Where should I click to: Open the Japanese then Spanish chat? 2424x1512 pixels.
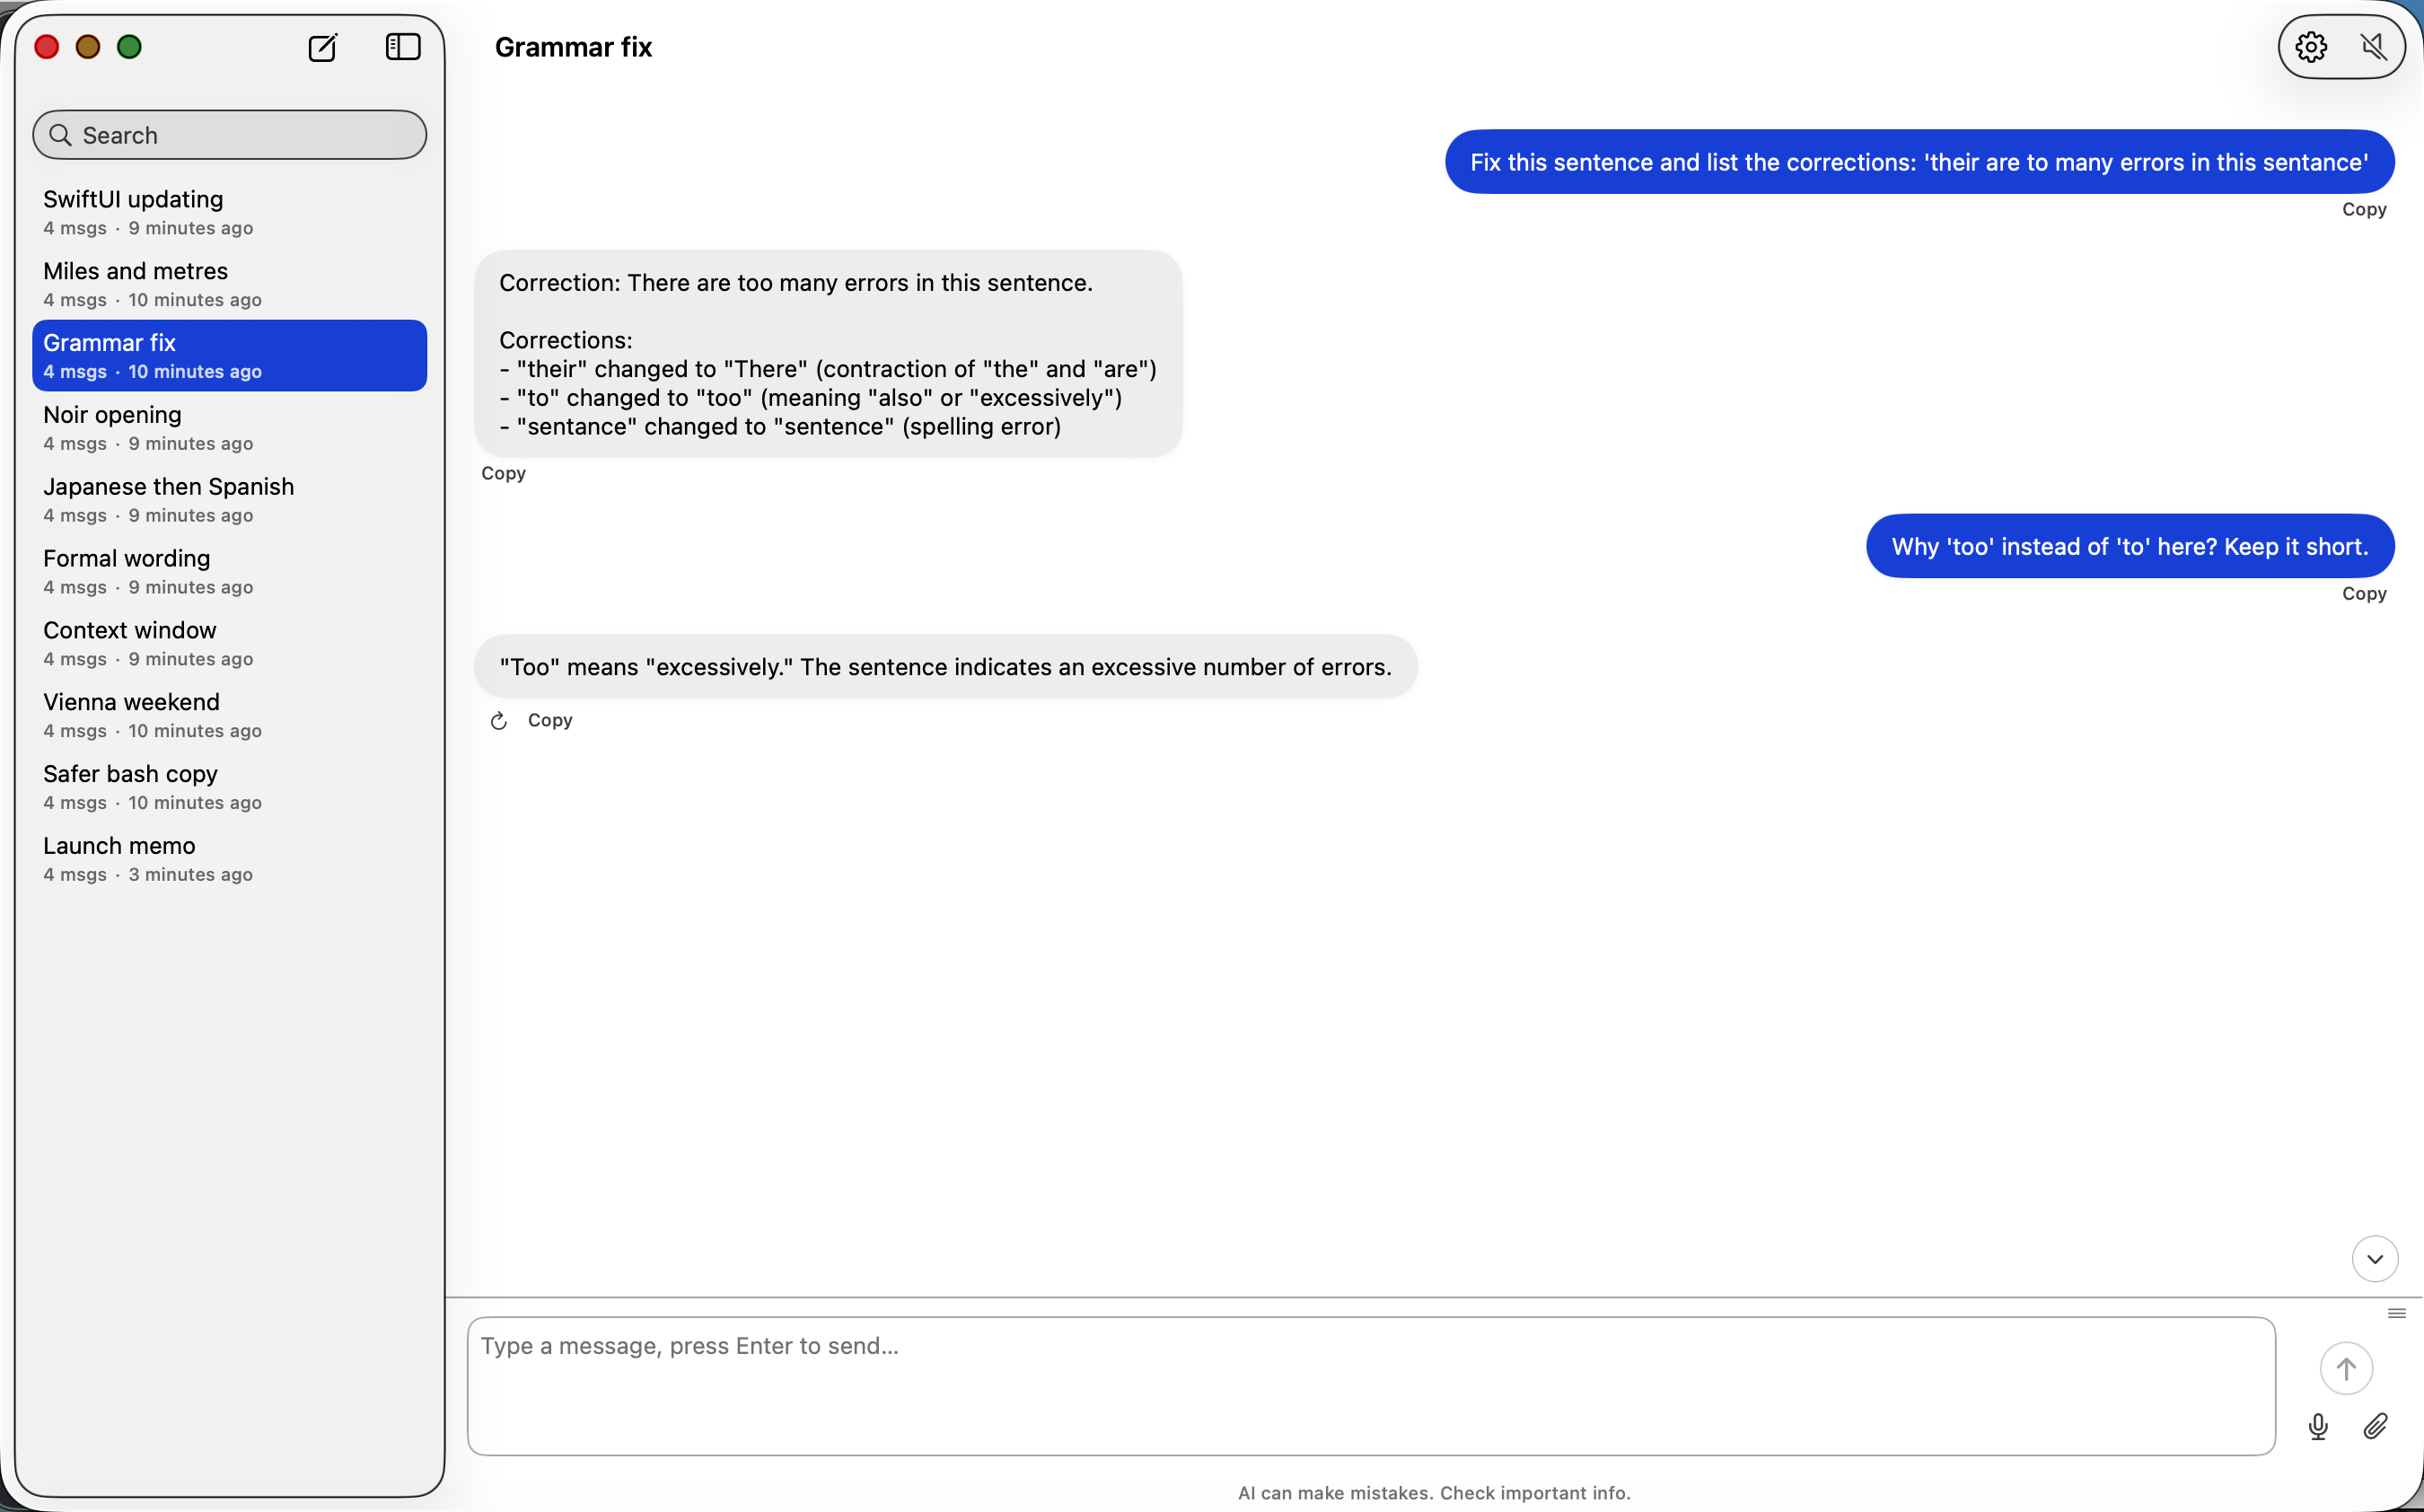(x=229, y=500)
